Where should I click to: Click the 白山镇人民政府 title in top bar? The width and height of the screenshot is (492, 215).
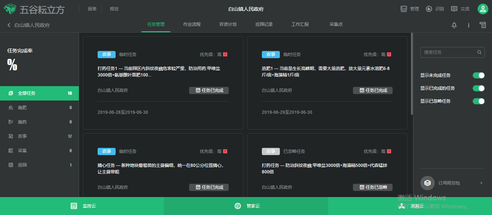(x=246, y=9)
